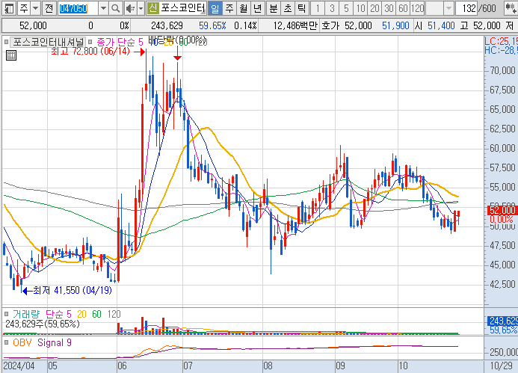Image resolution: width=518 pixels, height=373 pixels.
Task: Click the magnifier stock search icon
Action: point(116,8)
